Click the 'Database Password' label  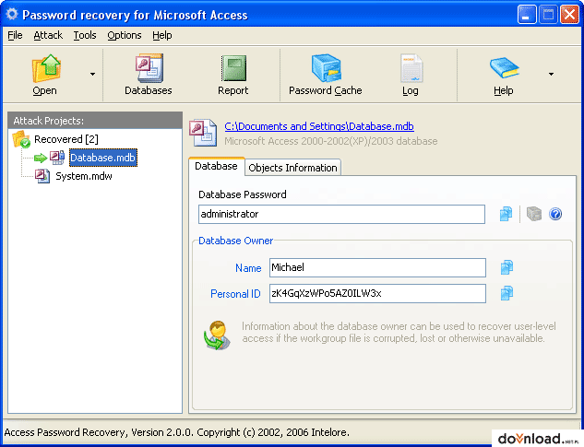[242, 194]
